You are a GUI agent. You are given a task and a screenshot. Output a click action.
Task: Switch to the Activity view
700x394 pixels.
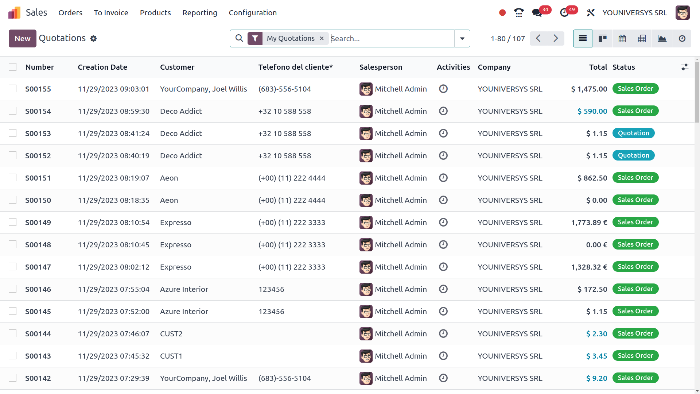(682, 38)
